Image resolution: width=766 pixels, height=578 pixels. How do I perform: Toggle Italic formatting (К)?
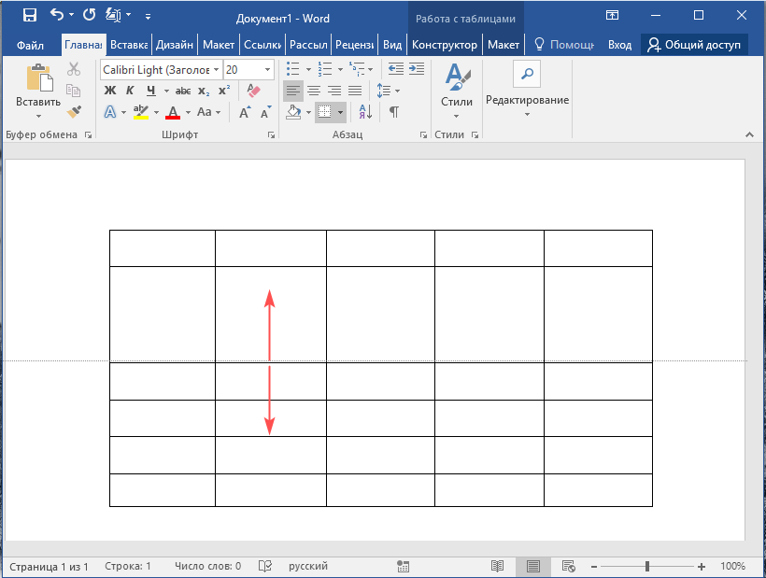click(x=129, y=91)
